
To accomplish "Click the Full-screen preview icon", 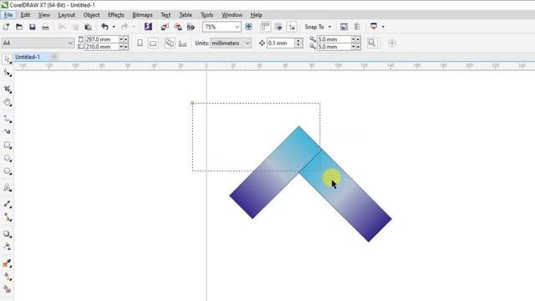I will point(248,27).
